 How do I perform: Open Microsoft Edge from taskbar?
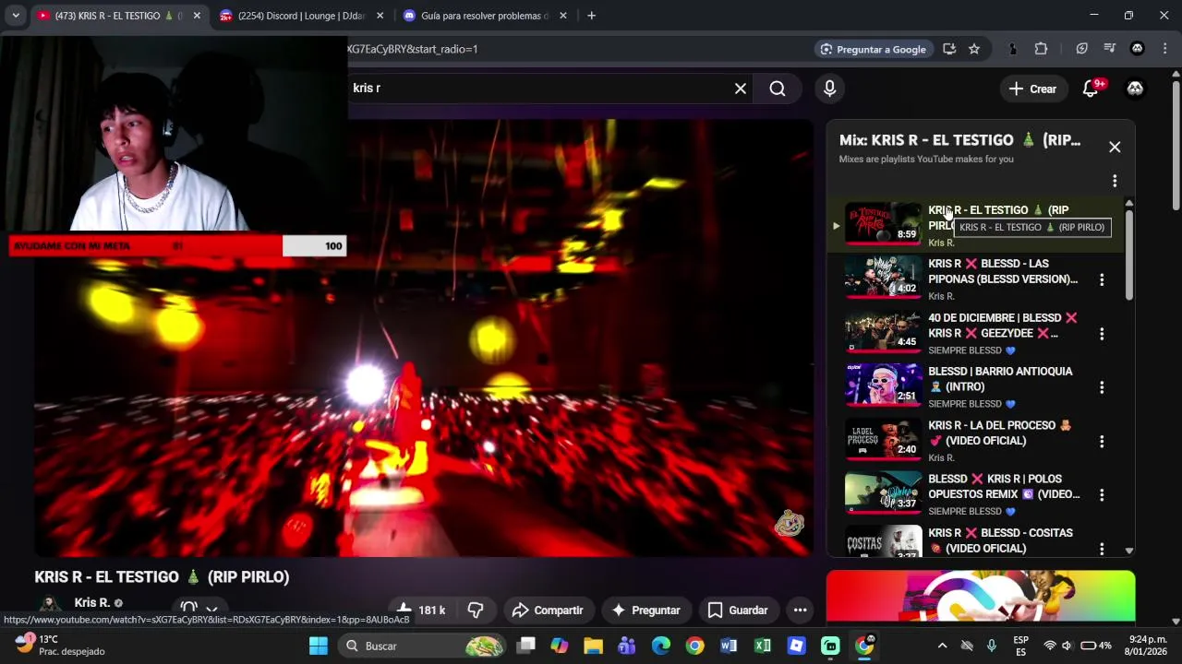click(x=661, y=646)
